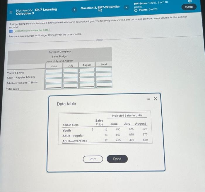The height and width of the screenshot is (192, 205).
Task: Click the Adult—oversized sales price value 17
Action: coord(106,140)
